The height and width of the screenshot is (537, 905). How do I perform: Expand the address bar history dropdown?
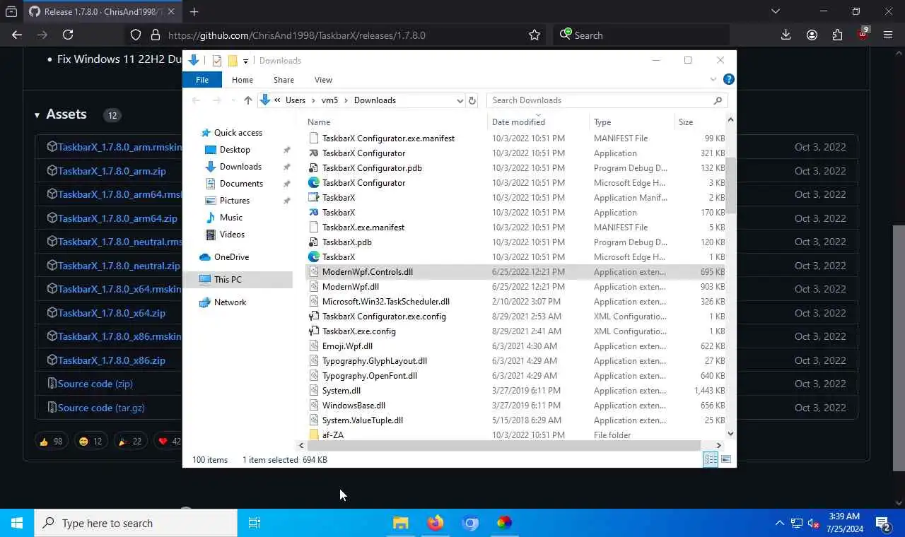click(x=460, y=100)
